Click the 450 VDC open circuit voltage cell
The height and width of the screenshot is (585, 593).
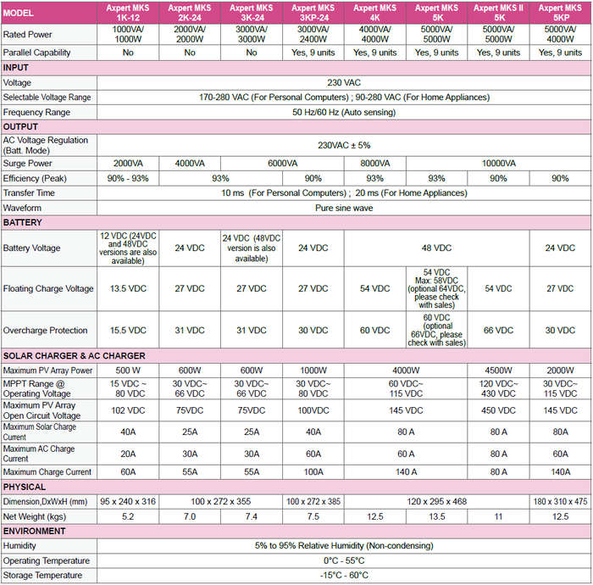click(498, 410)
